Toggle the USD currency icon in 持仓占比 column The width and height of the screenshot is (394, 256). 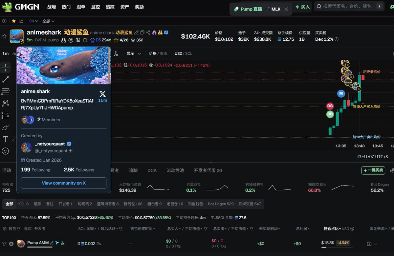click(x=352, y=228)
